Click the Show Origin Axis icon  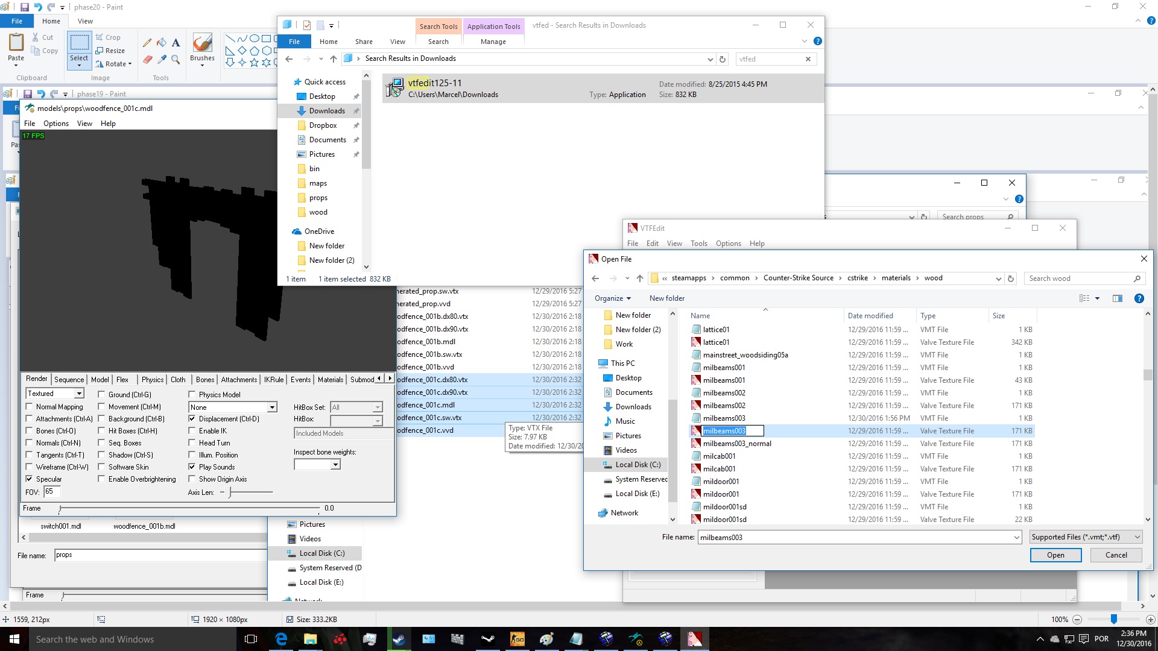pos(192,479)
